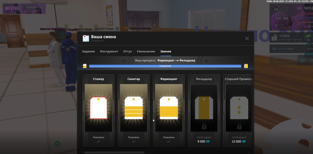Click the lock icon on Старший Провизор card

(x=239, y=126)
